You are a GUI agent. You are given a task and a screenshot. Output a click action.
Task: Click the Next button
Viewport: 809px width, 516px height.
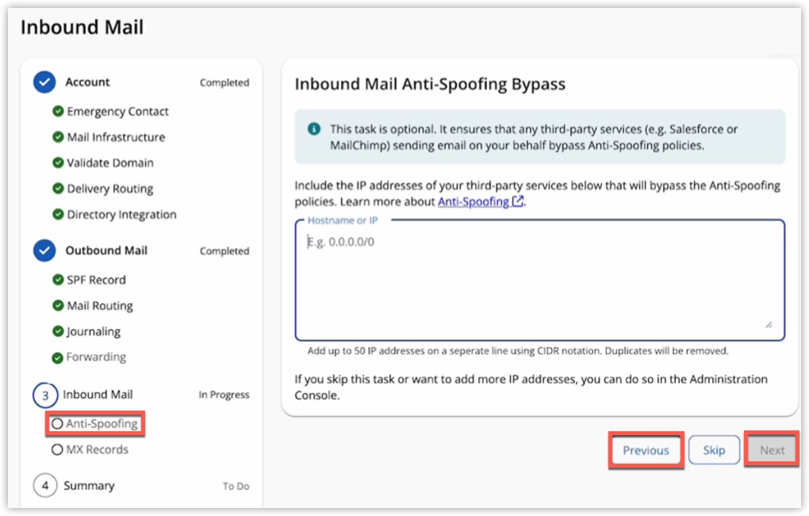click(771, 449)
